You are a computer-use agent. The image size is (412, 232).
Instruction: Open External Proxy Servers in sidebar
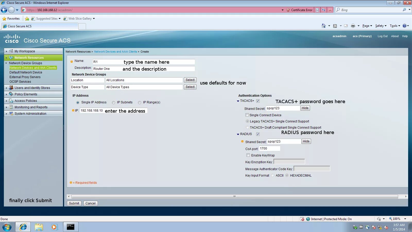pos(25,77)
